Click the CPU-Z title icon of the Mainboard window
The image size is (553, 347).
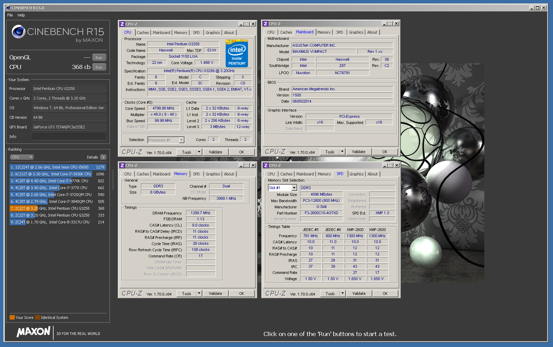click(x=265, y=24)
